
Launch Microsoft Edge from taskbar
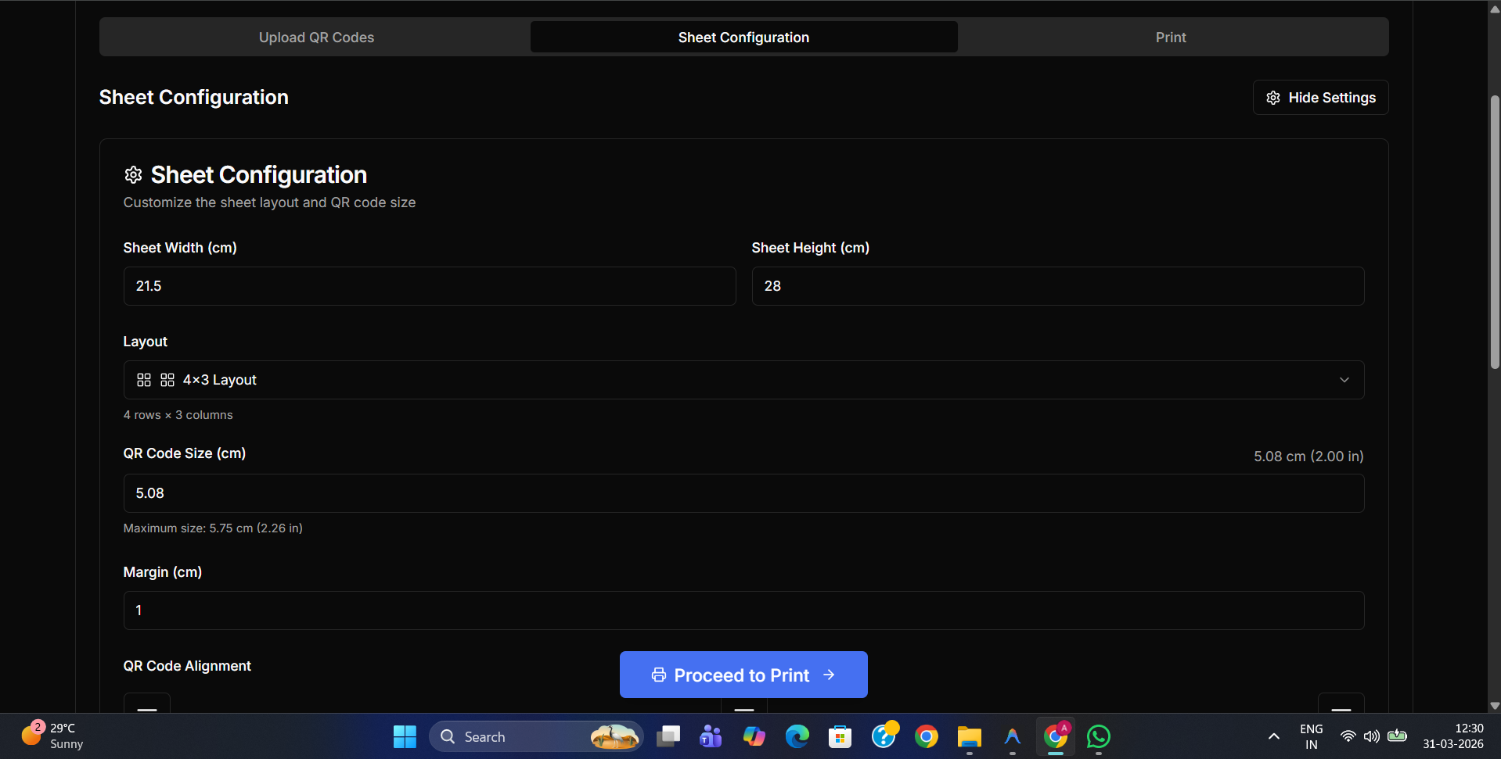coord(797,736)
